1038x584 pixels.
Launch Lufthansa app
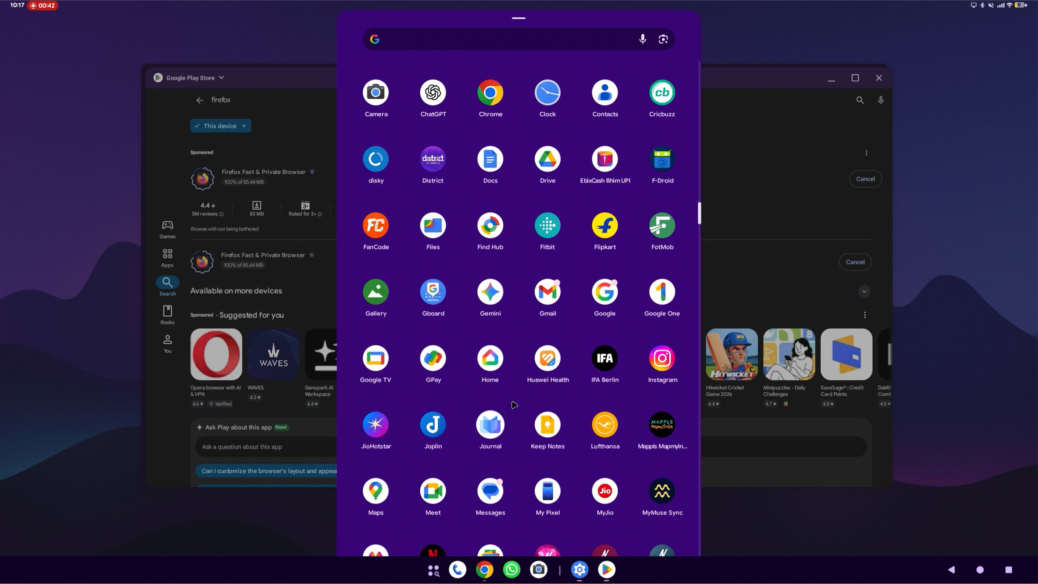[605, 425]
